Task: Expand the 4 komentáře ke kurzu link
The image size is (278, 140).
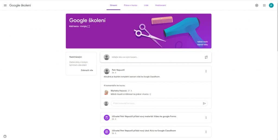Action: point(114,85)
